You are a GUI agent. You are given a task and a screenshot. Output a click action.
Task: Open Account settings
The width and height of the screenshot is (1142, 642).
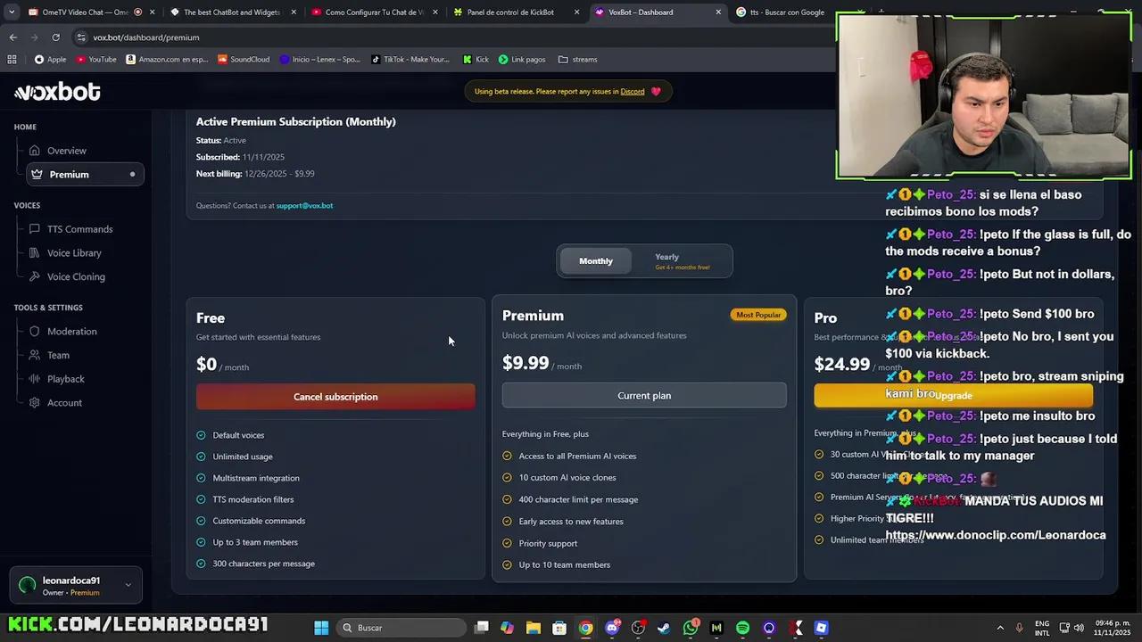coord(64,403)
